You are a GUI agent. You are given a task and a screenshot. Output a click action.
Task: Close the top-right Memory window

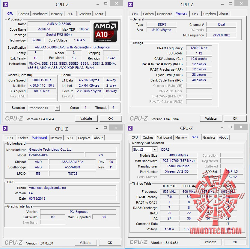tap(241, 3)
